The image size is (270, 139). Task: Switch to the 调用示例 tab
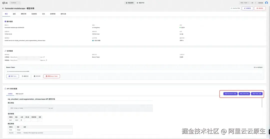23,14
